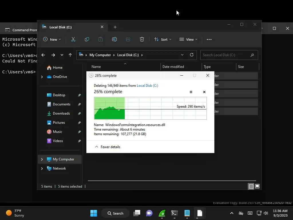Image resolution: width=293 pixels, height=220 pixels.
Task: Click the Delete trash can icon
Action: (x=142, y=39)
